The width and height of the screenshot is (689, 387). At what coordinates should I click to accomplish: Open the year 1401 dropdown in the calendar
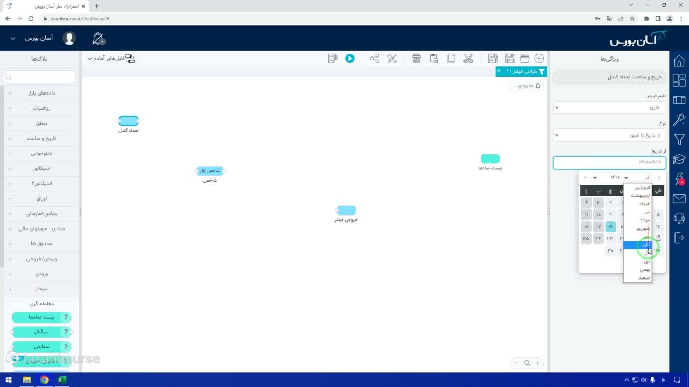pos(605,177)
